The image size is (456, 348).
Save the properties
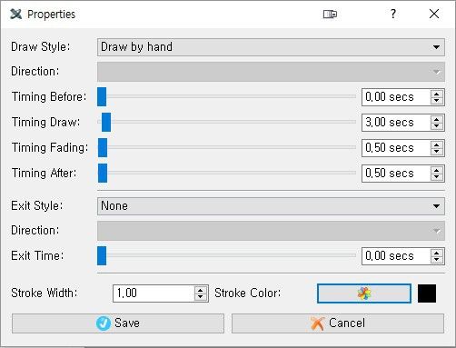point(118,323)
